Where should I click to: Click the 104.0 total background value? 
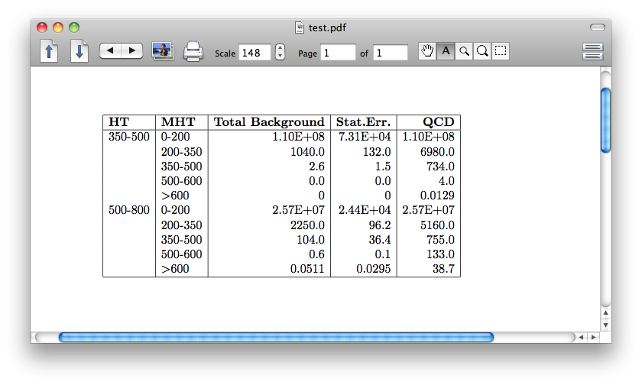311,240
